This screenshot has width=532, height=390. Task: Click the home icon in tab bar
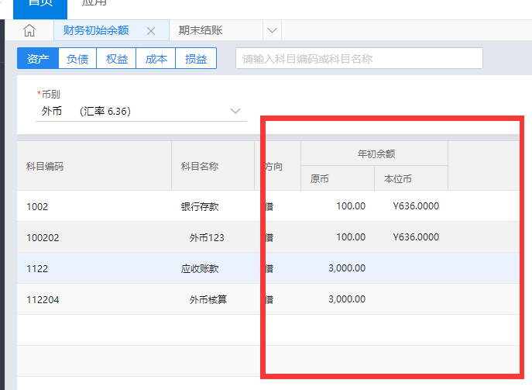click(29, 30)
